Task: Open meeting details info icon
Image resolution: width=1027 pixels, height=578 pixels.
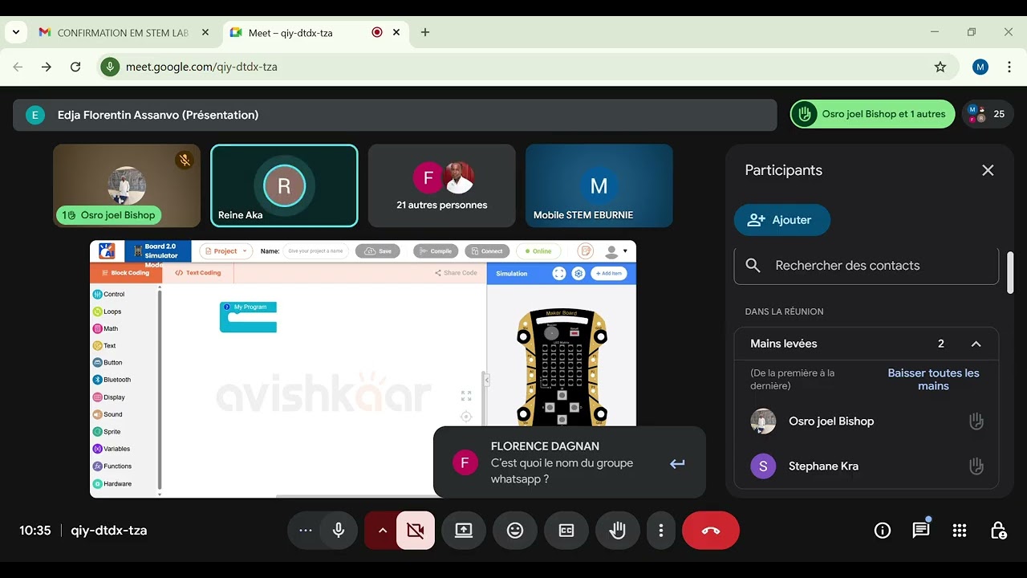Action: [883, 531]
